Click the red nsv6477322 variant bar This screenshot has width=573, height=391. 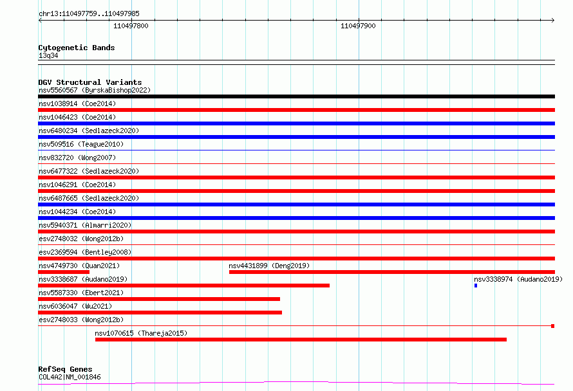tap(296, 177)
